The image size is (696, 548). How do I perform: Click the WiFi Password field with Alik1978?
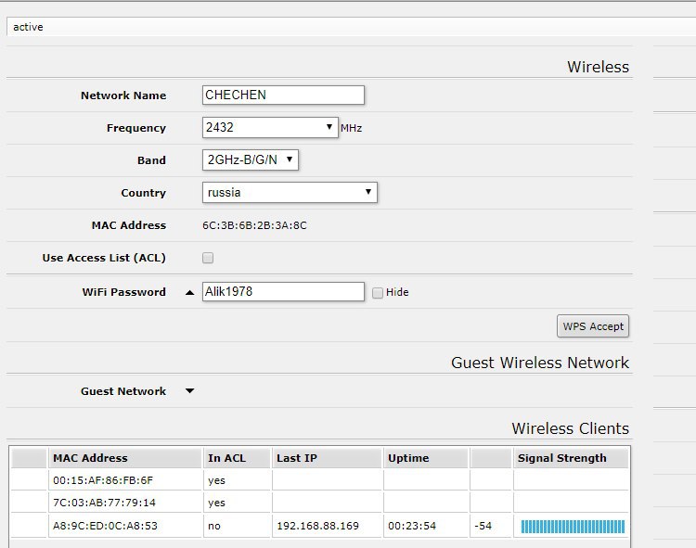(283, 292)
